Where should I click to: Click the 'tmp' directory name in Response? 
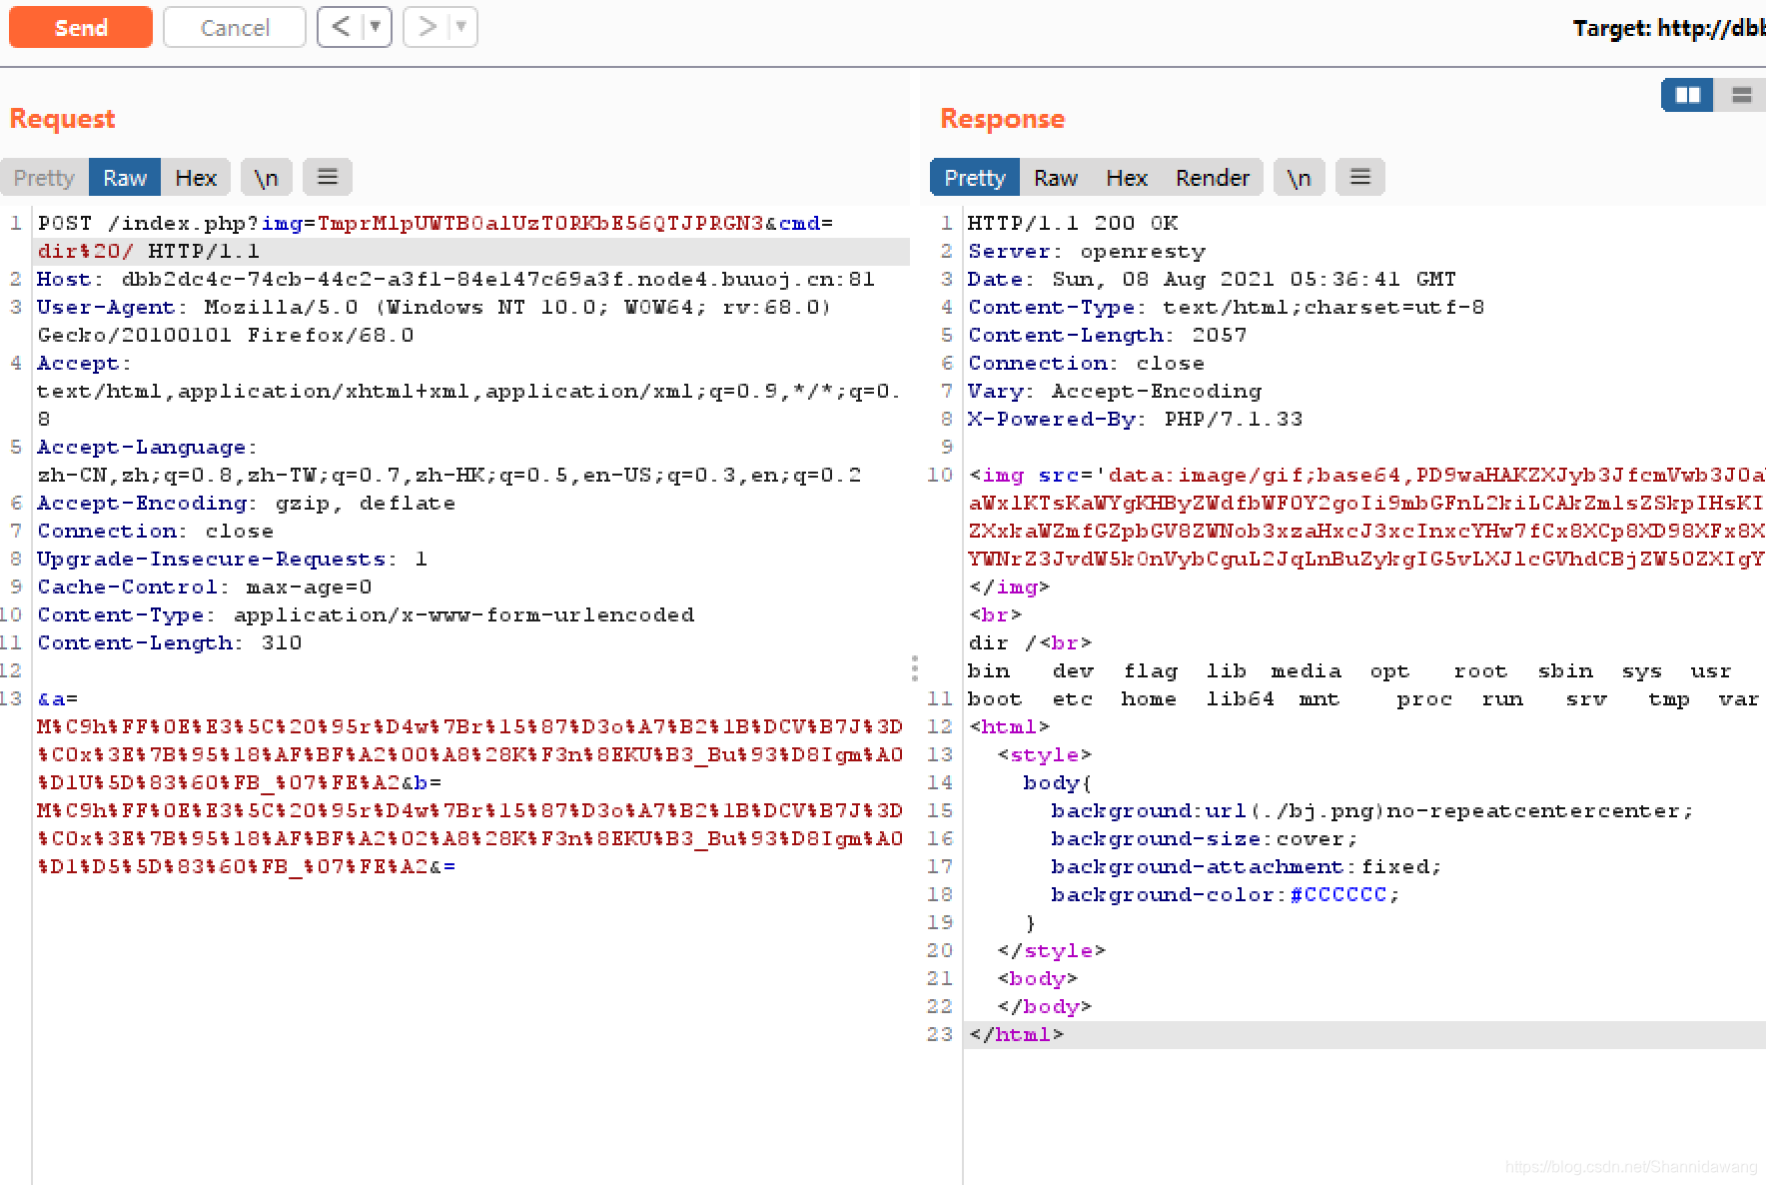pyautogui.click(x=1668, y=698)
